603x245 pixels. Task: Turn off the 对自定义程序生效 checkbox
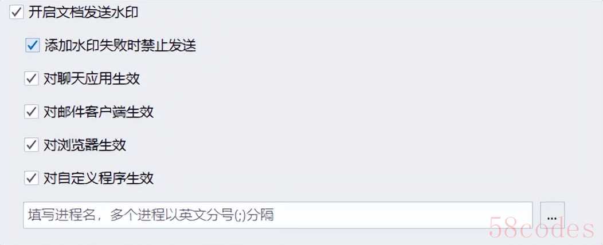pos(31,178)
